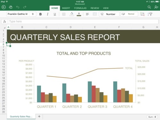The height and width of the screenshot is (120, 160).
Task: Tap the back arrow icon
Action: point(4,7)
